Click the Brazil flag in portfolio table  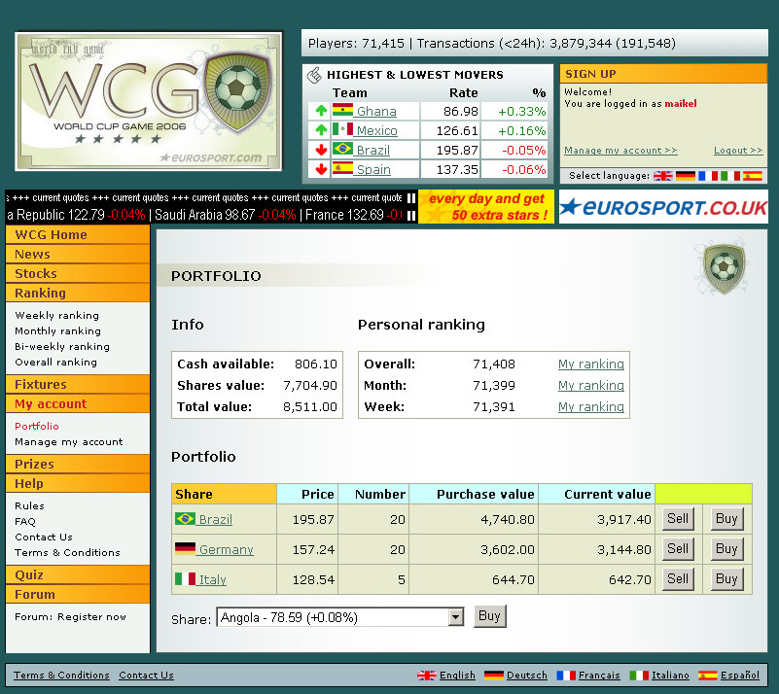[x=185, y=519]
